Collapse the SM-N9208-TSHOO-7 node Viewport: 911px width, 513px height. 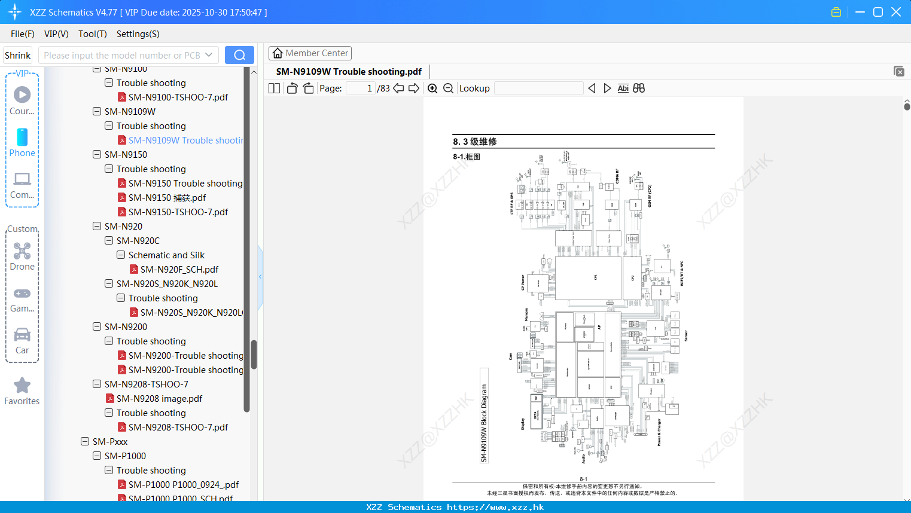pos(97,384)
